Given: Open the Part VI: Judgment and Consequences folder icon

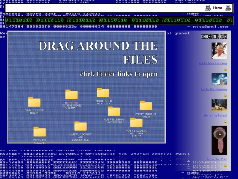Looking at the screenshot, I should click(81, 126).
